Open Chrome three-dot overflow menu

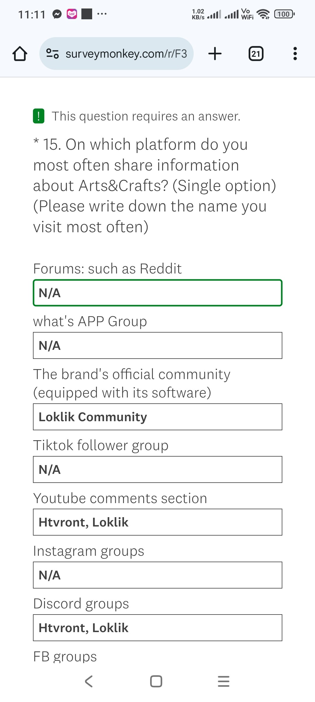[x=295, y=54]
